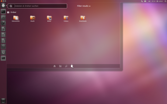Viewport: 167px width, 104px height.
Task: Open the workspace switcher
Action: tap(3, 58)
